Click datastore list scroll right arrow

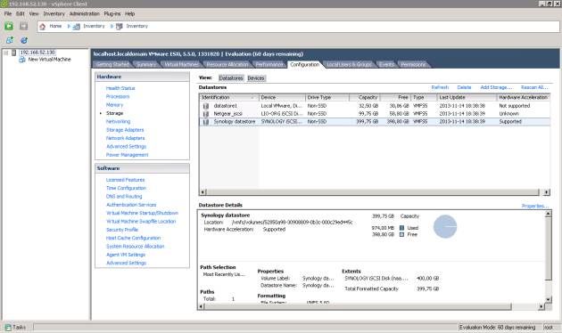coord(546,192)
